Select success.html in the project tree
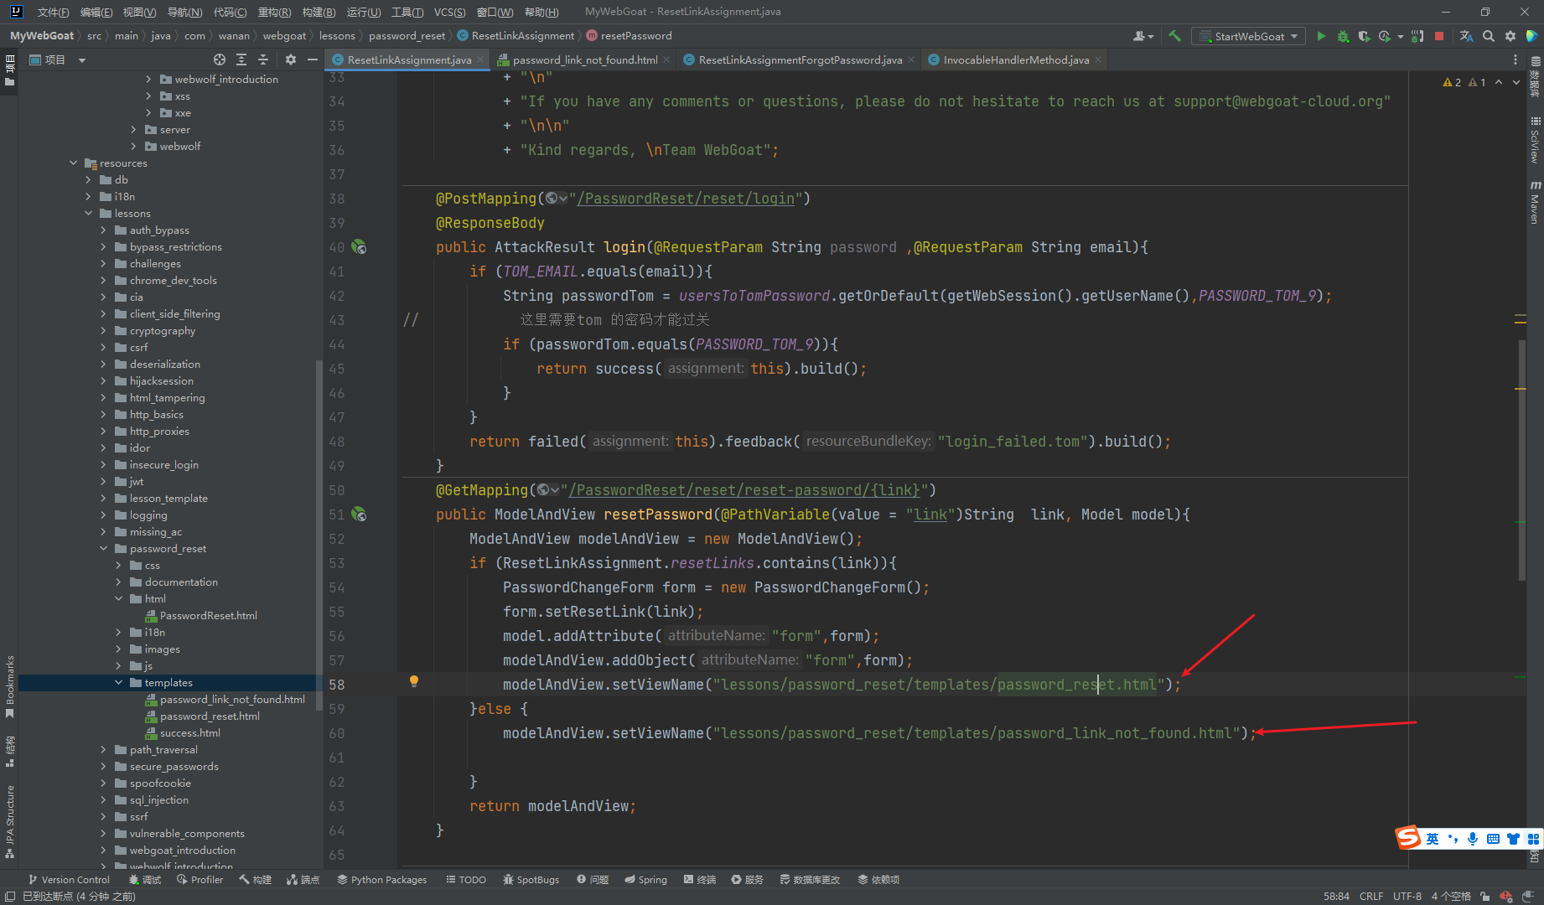Image resolution: width=1544 pixels, height=905 pixels. pyautogui.click(x=190, y=733)
